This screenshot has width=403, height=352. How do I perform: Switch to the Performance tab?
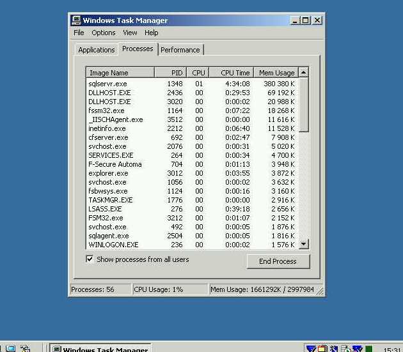[x=180, y=50]
